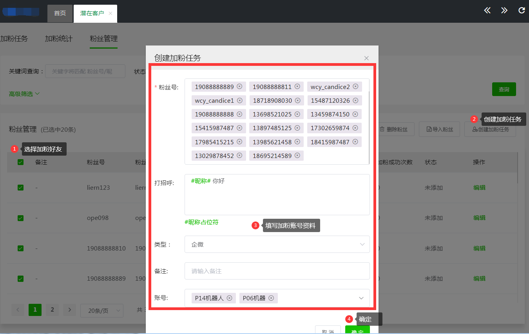Click the double left arrow icon
The image size is (529, 334).
pyautogui.click(x=487, y=11)
